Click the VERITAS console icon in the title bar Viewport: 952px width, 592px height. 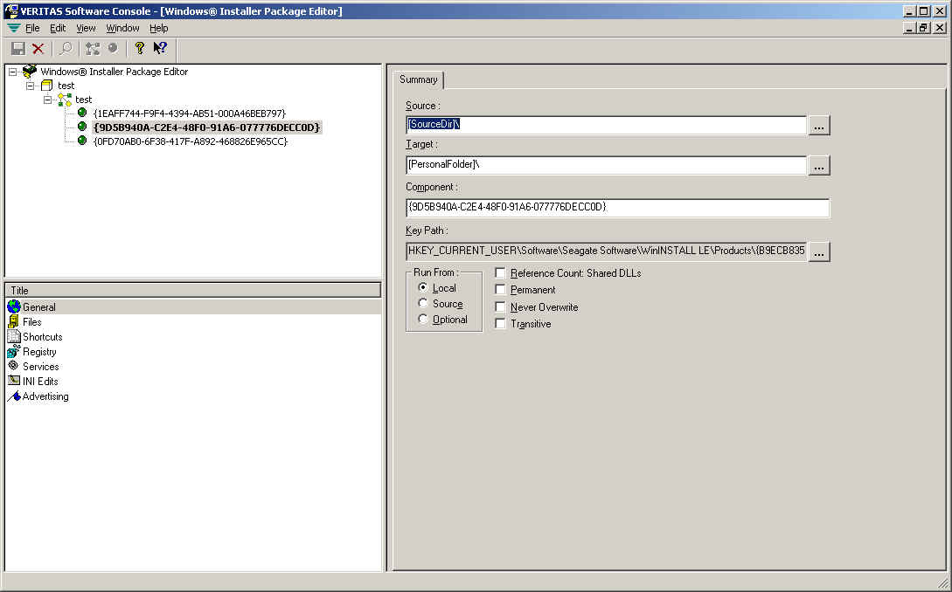(x=11, y=10)
